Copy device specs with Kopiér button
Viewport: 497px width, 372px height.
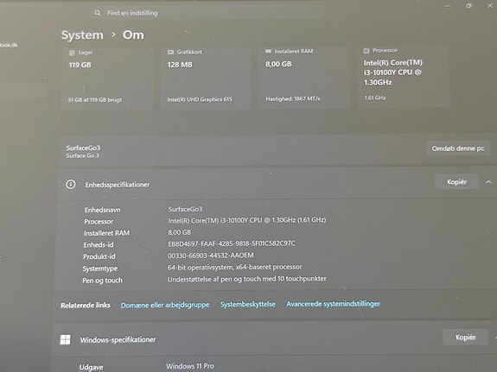tap(456, 182)
